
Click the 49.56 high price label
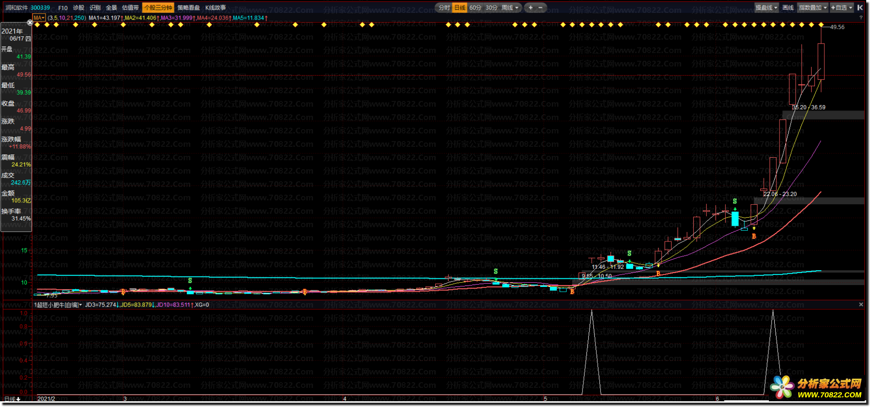click(837, 27)
